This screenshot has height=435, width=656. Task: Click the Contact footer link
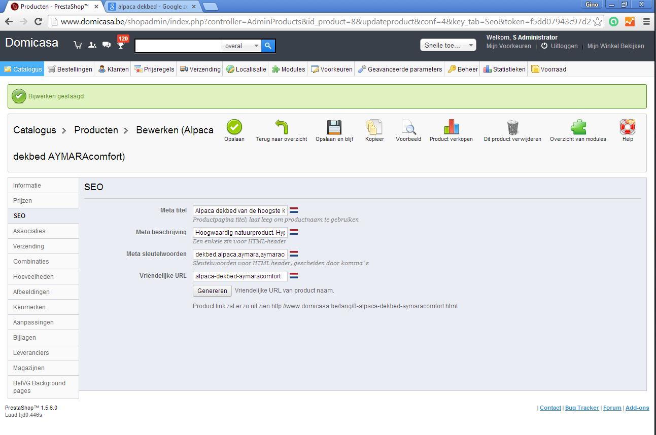point(550,408)
